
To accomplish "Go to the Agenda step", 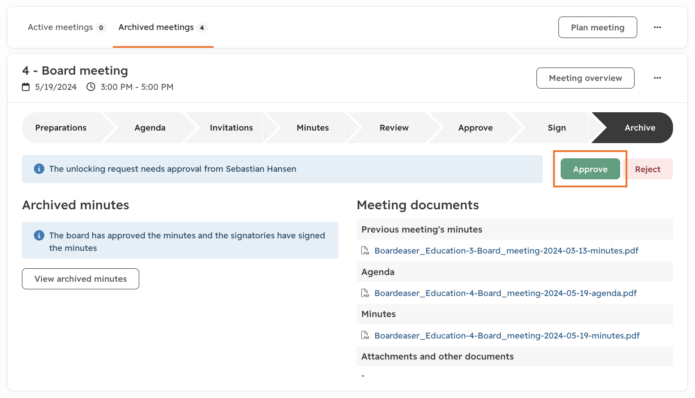I will coord(150,128).
